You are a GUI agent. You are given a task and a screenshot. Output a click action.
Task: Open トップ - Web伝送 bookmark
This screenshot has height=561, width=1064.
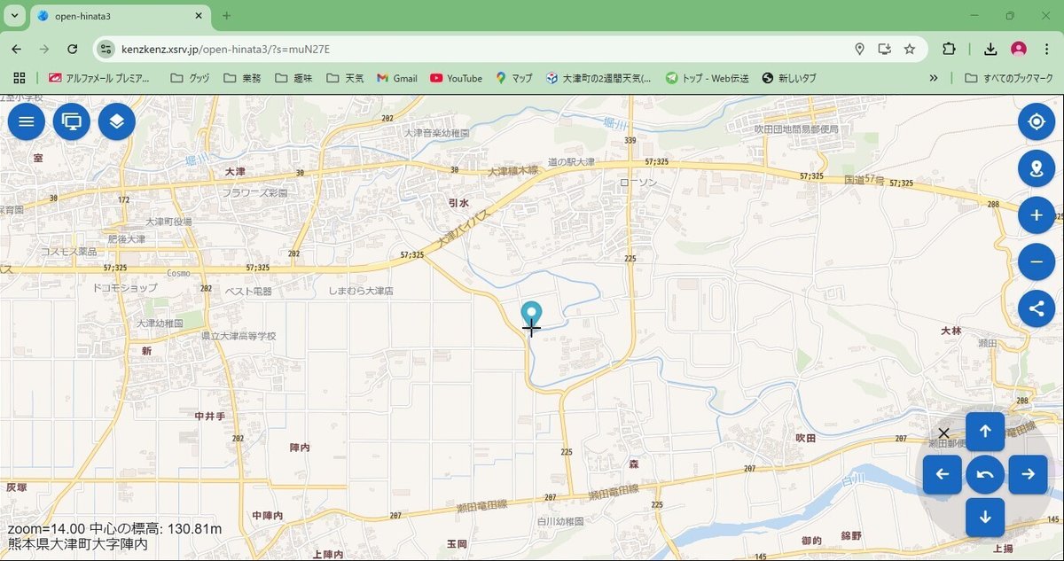[708, 78]
